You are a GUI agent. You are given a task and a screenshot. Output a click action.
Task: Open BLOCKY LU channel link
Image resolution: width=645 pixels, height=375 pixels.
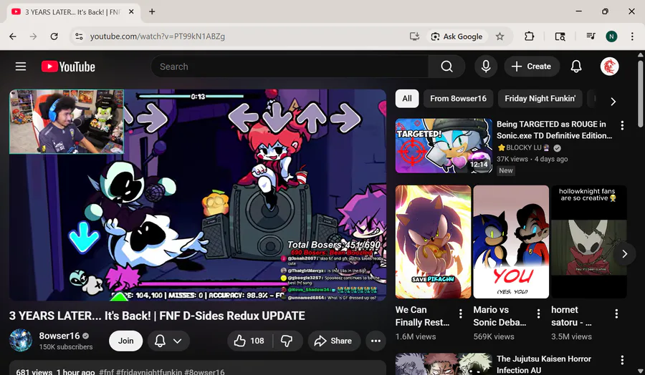coord(524,148)
